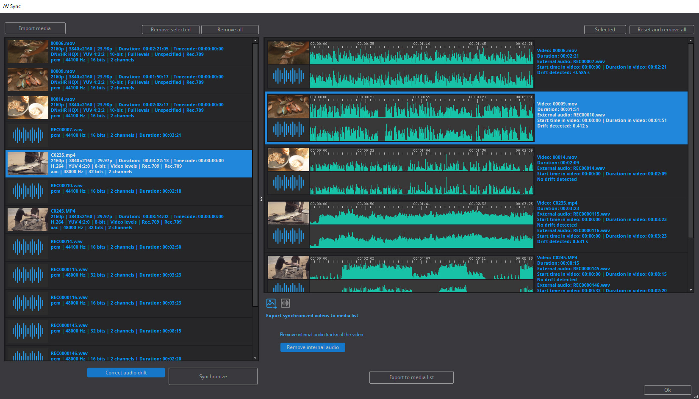Toggle the Remove internal audio option

coord(313,347)
